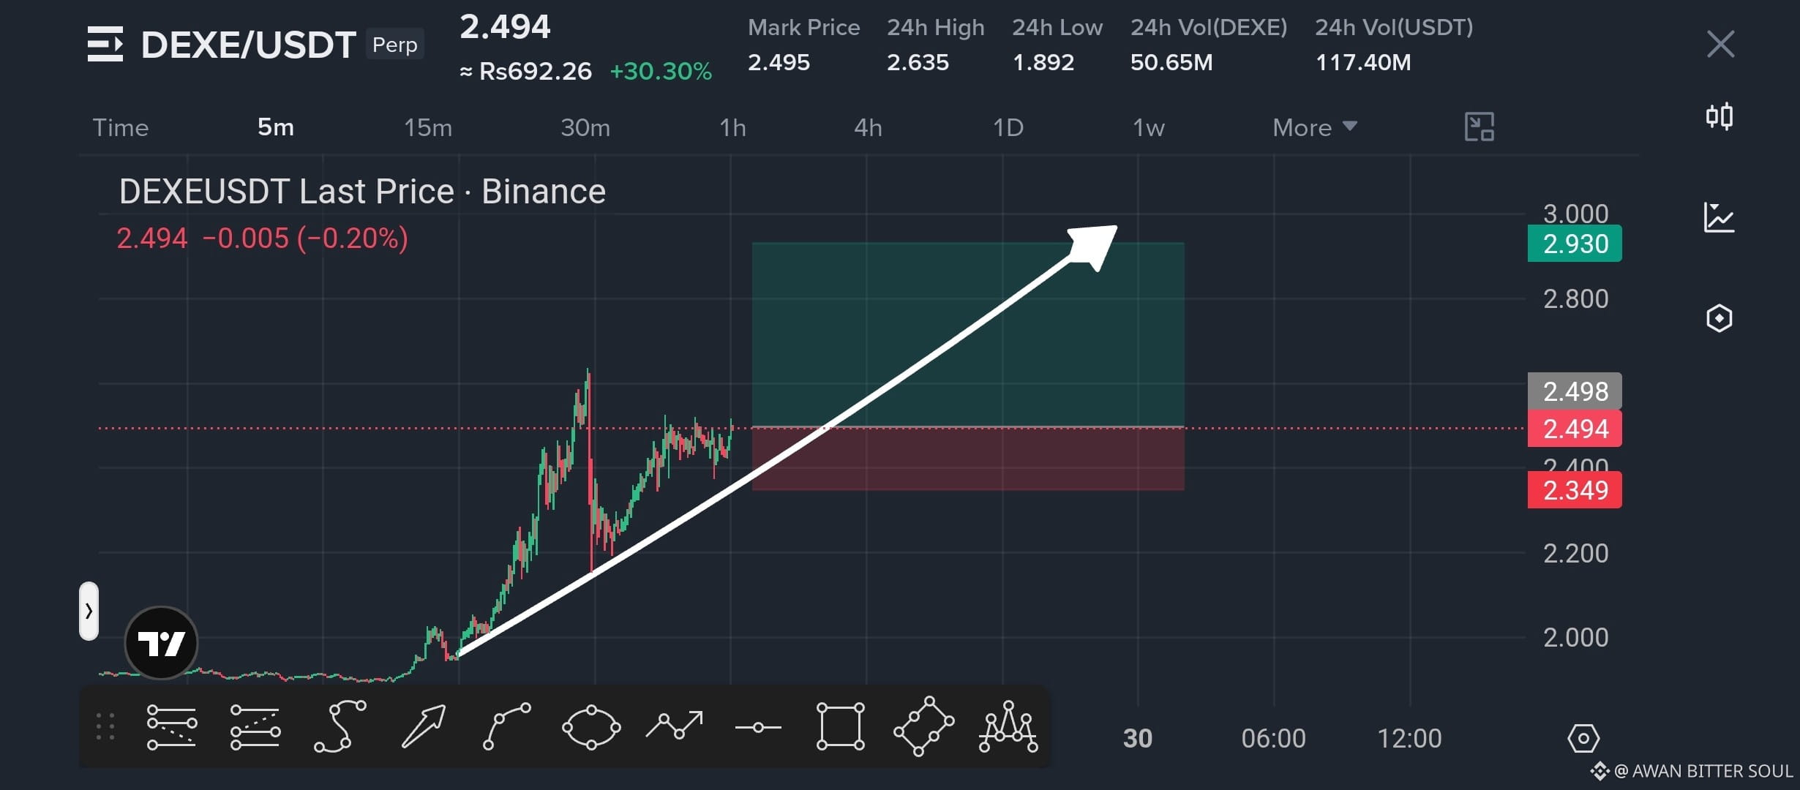Select the trend-based Fib extension tool
Screen dimensions: 1800x790
[x=255, y=726]
